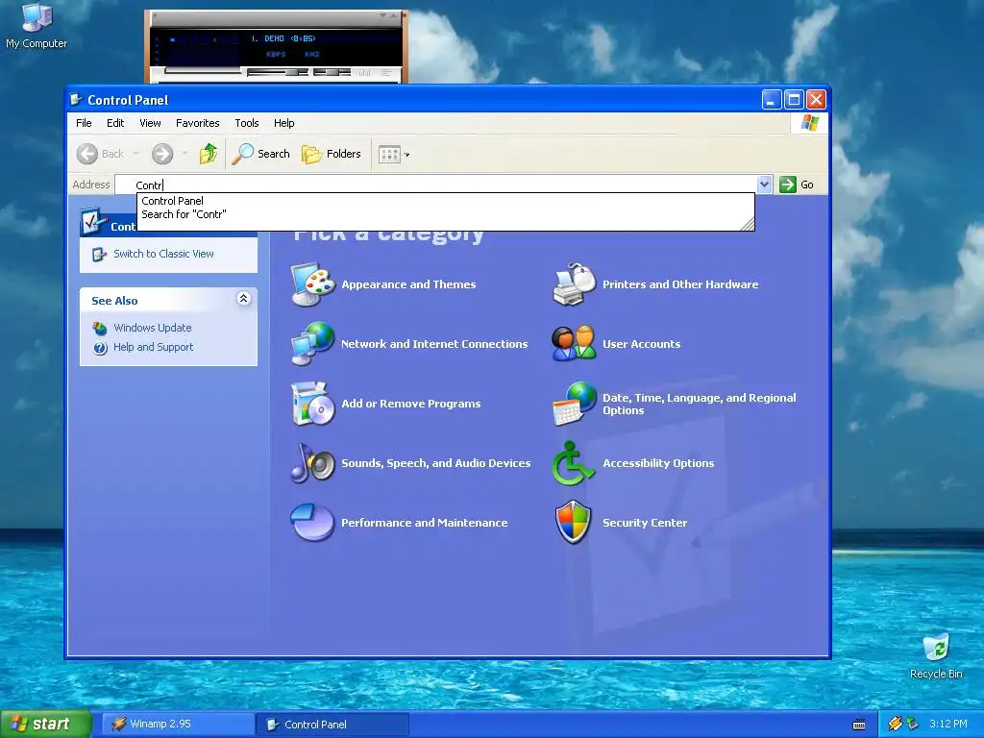
Task: Open the Help menu
Action: [283, 123]
